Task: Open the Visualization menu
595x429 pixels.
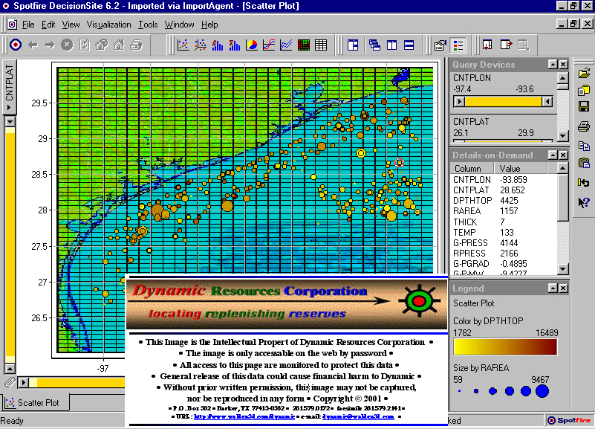Action: (108, 25)
